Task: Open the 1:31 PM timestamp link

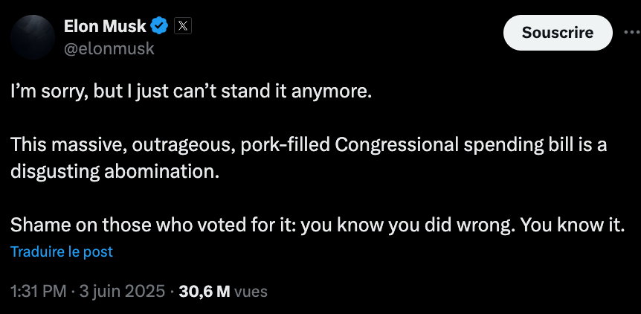Action: 38,291
